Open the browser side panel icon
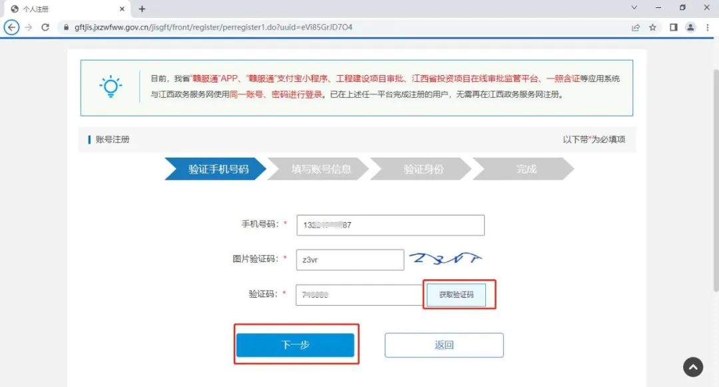Screen dimensions: 719x387 click(673, 27)
